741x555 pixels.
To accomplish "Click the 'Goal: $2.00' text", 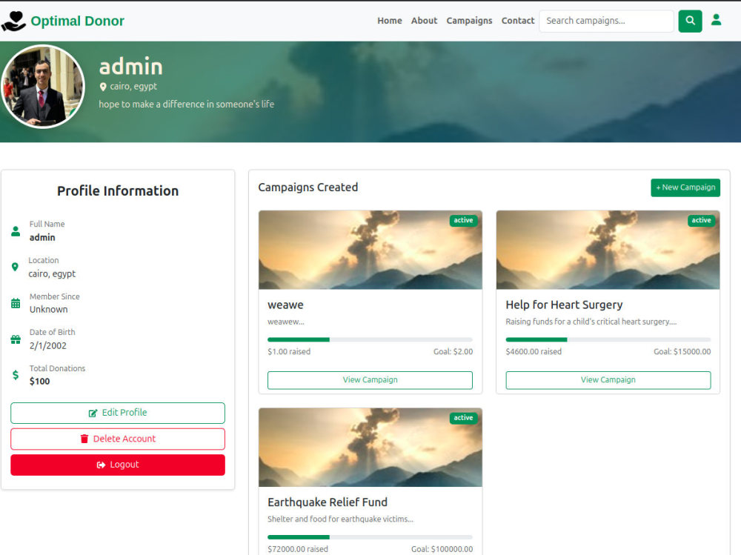I will click(453, 352).
